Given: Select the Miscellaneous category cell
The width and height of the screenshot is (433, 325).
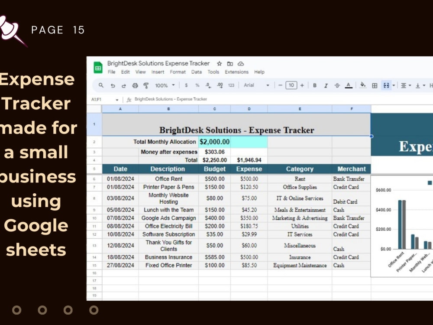Looking at the screenshot, I should (300, 245).
